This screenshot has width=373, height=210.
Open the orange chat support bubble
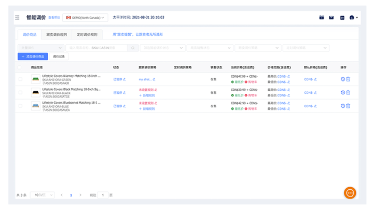click(350, 192)
